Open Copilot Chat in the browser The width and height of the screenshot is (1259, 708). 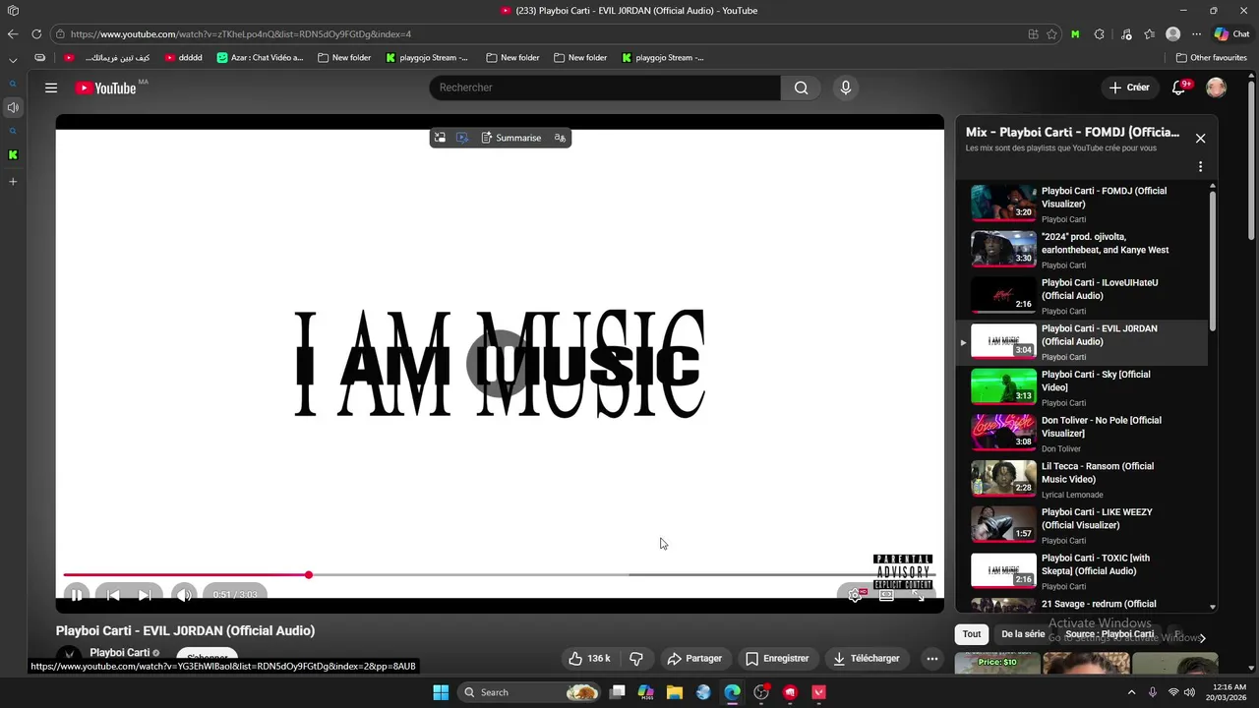pos(1231,33)
